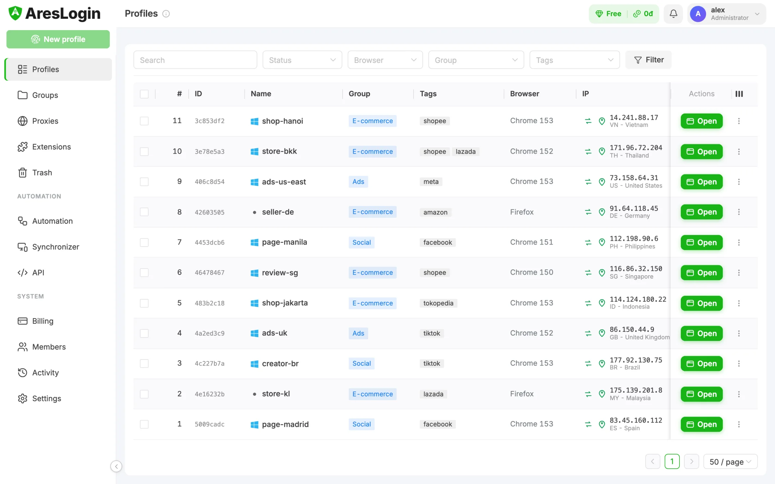Check the seller-de row checkbox

click(x=144, y=212)
